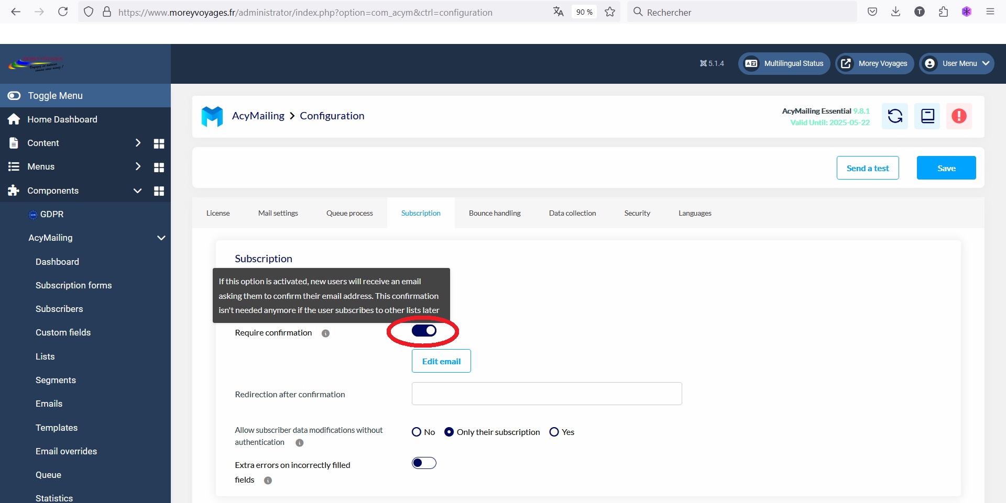Click the Redirection after confirmation field
This screenshot has height=503, width=1006.
tap(546, 394)
